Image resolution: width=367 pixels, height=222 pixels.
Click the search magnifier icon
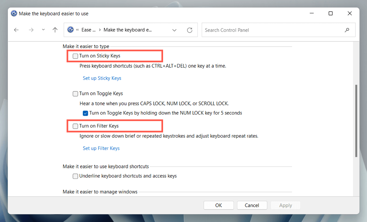coord(347,30)
